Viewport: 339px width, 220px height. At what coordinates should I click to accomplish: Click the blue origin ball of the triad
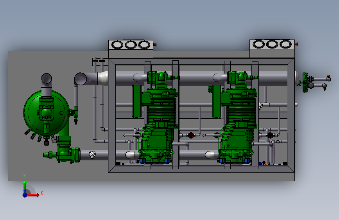[25, 195]
